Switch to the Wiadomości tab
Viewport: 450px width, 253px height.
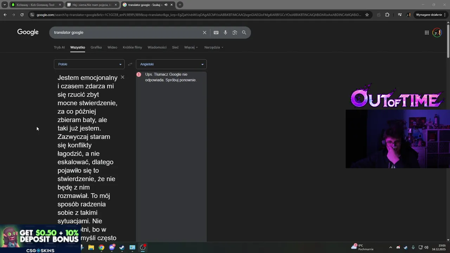tap(157, 47)
